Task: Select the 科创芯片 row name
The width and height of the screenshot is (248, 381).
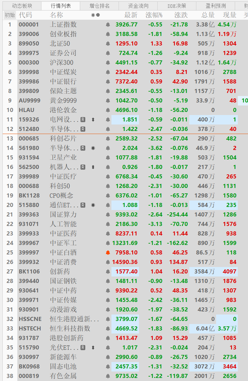Action: click(x=63, y=138)
